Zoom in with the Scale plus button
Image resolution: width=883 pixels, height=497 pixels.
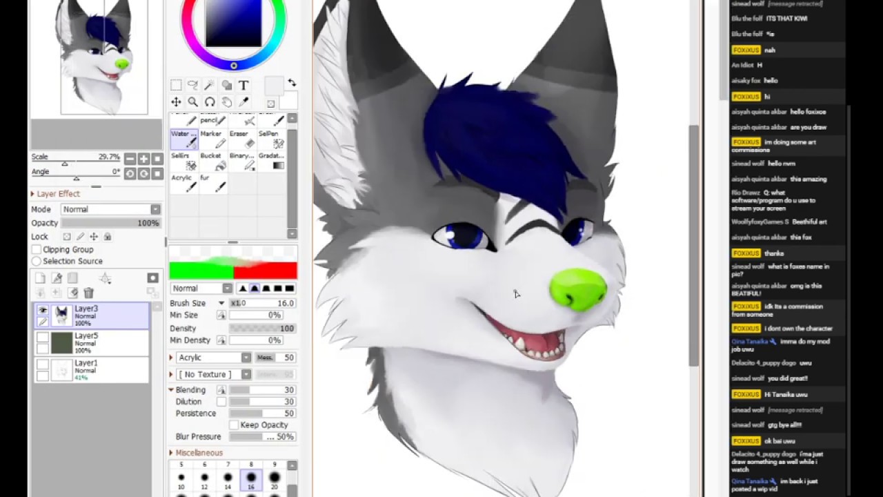[x=143, y=159]
